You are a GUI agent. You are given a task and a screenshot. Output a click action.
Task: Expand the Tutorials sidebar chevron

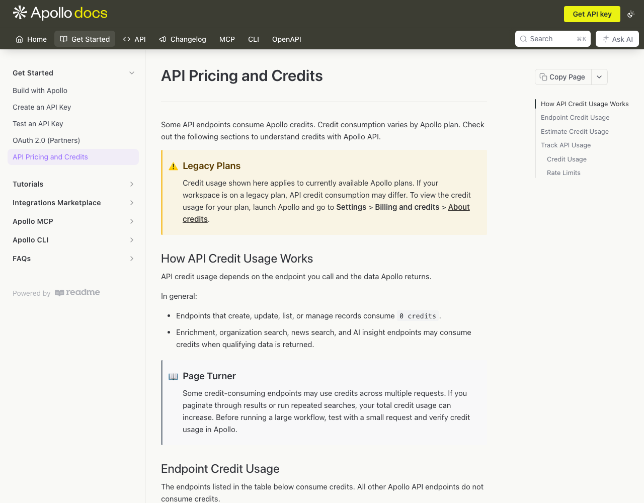pyautogui.click(x=132, y=184)
